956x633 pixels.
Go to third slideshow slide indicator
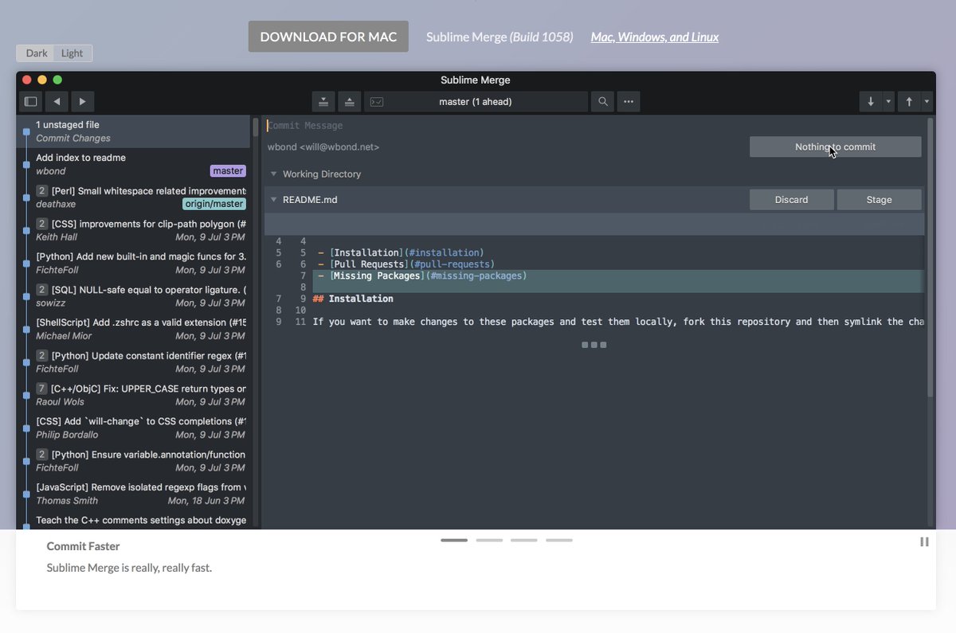(524, 540)
